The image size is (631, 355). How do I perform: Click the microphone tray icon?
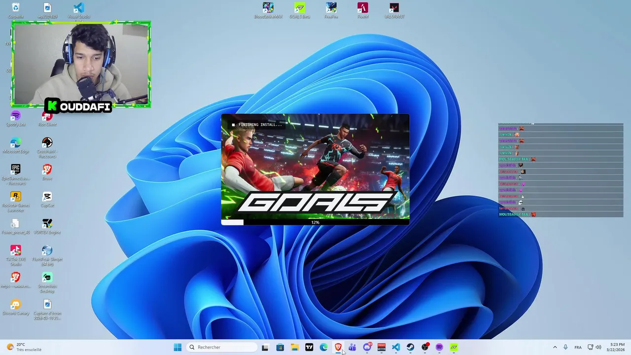(x=565, y=347)
